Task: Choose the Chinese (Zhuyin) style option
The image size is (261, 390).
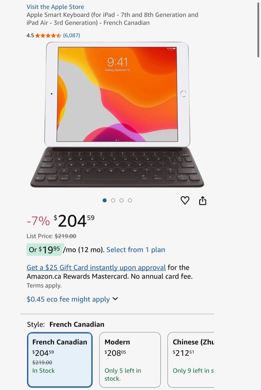Action: [191, 360]
